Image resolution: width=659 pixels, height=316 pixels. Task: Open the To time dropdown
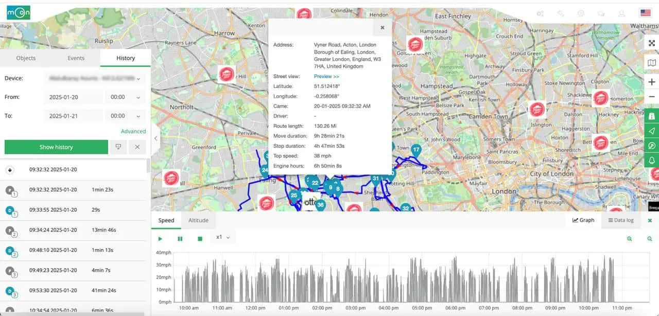click(x=125, y=116)
